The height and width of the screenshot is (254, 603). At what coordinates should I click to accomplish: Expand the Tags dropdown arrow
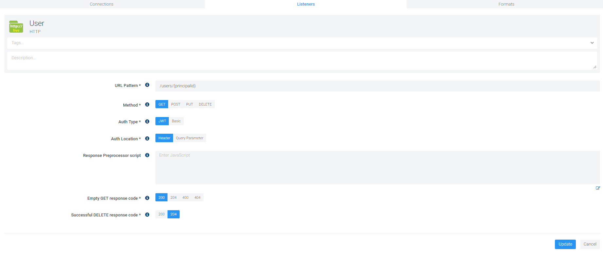coord(592,43)
